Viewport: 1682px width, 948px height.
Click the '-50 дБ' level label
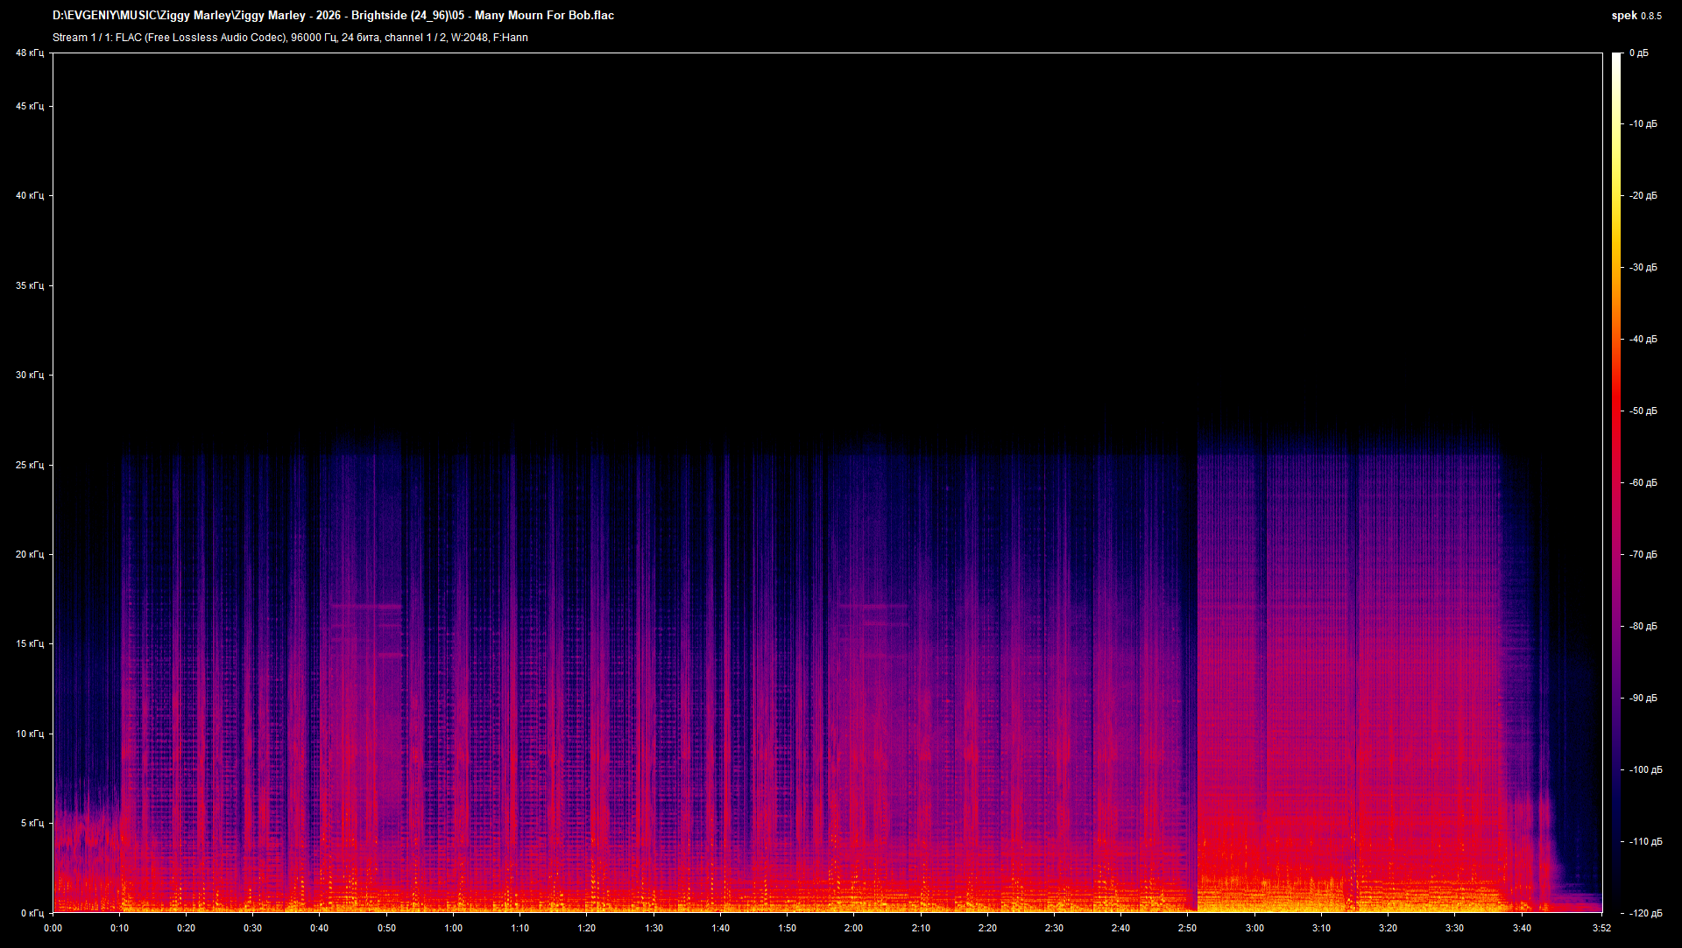1643,411
